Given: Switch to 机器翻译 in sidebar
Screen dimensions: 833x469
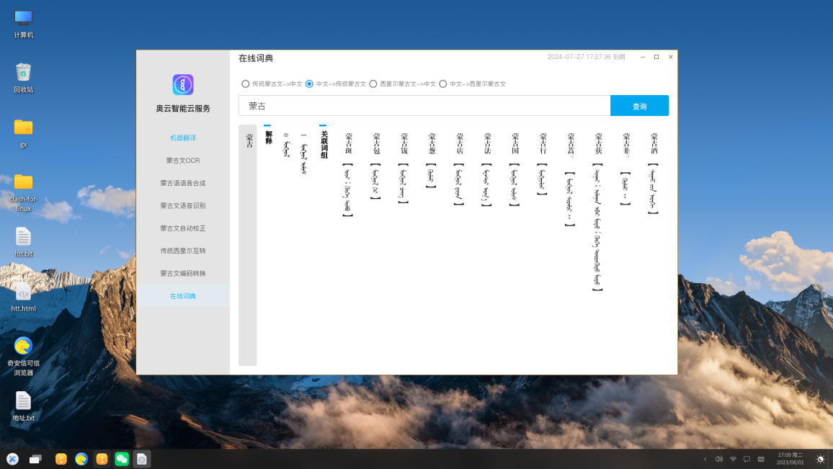Looking at the screenshot, I should click(x=183, y=138).
